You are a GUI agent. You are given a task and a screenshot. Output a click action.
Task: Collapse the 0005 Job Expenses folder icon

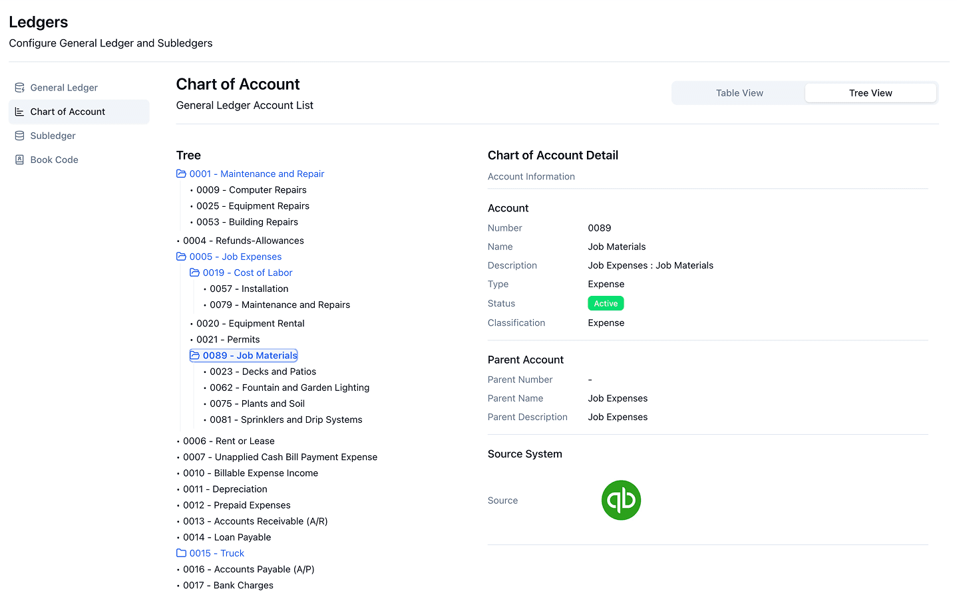pos(181,257)
